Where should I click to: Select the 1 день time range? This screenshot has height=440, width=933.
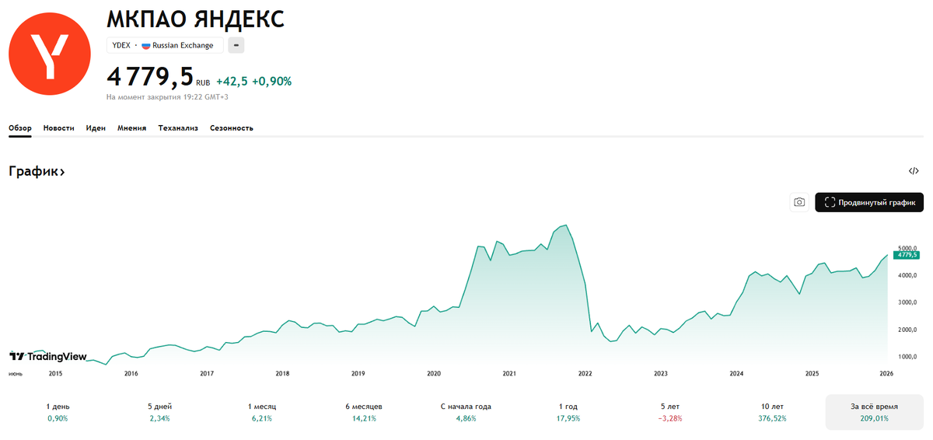[58, 412]
